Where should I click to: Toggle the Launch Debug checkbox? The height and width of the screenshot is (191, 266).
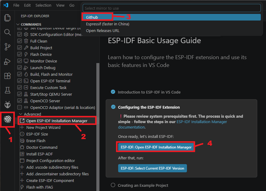coord(19,68)
